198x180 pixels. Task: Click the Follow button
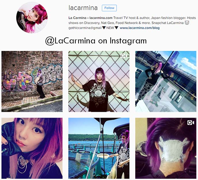(x=109, y=8)
